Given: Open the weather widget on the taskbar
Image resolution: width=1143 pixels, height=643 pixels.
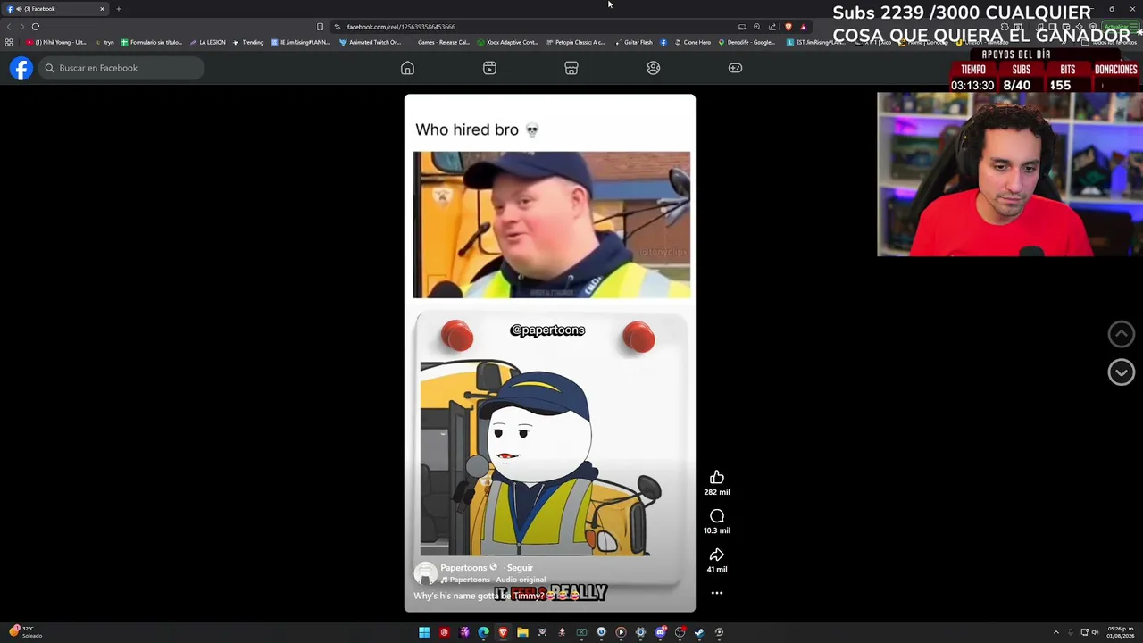Looking at the screenshot, I should (x=25, y=632).
